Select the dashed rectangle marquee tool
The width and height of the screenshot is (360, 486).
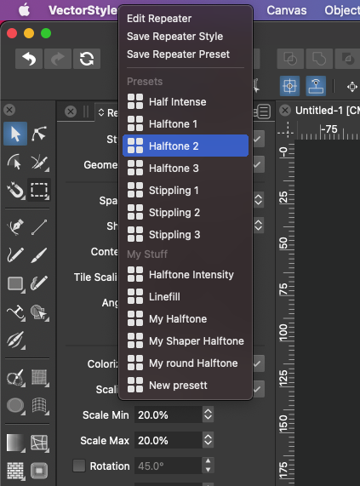point(39,190)
